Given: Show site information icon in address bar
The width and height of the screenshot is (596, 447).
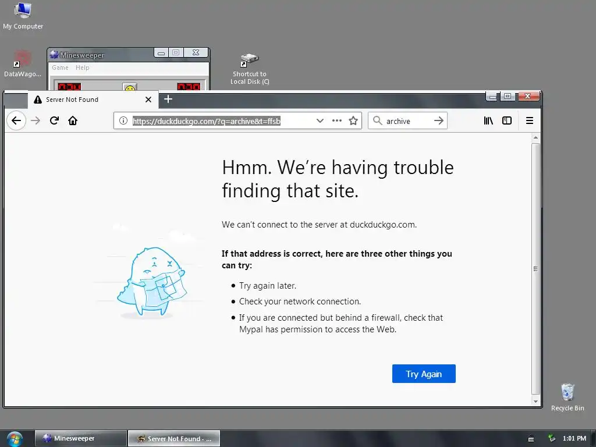Looking at the screenshot, I should [123, 120].
